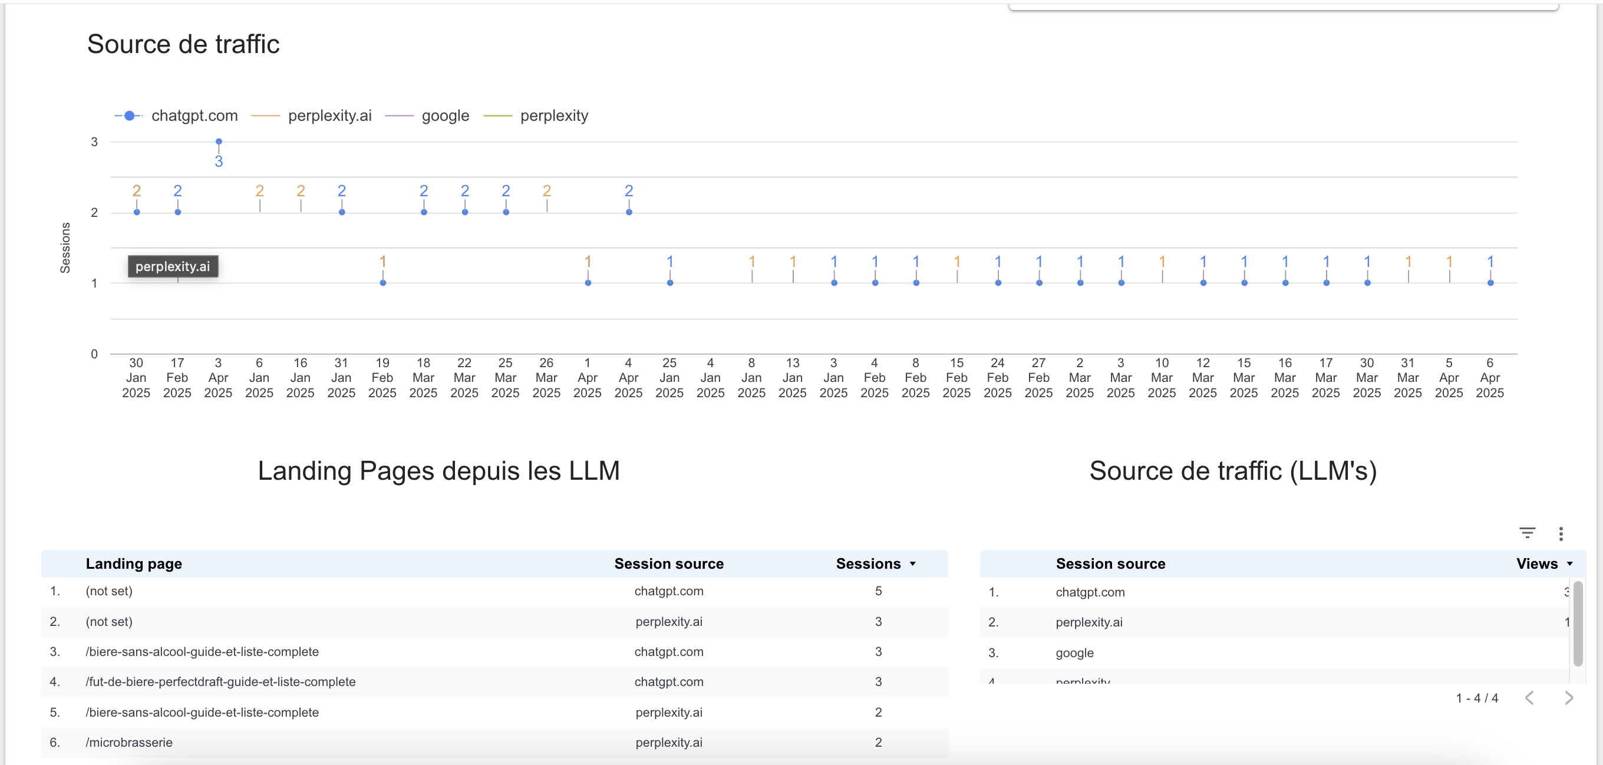Sort by Views column dropdown arrow
The image size is (1603, 765).
click(1569, 564)
